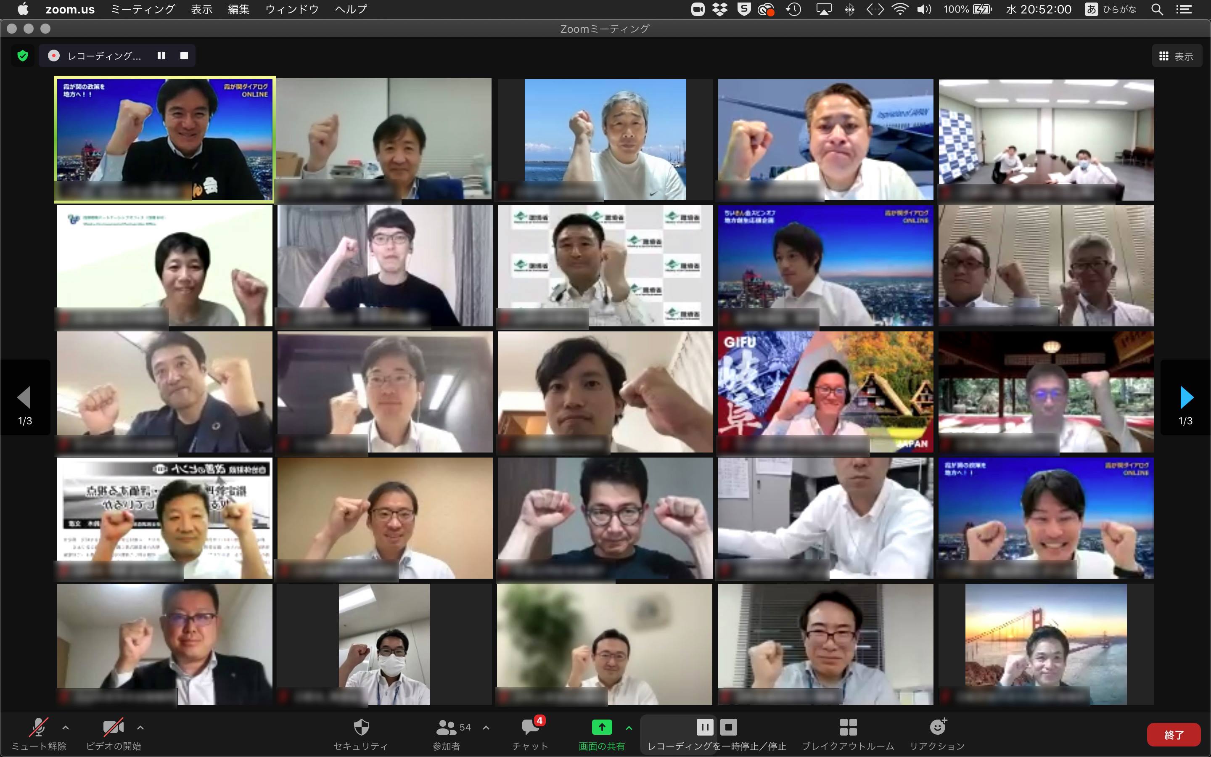1211x757 pixels.
Task: Open Time Machine icon in menu bar
Action: [793, 9]
